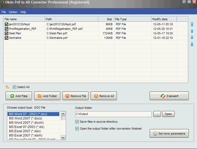This screenshot has width=197, height=149.
Task: Click path C:\jan201212bfepd.pdf
Action: 61,24
